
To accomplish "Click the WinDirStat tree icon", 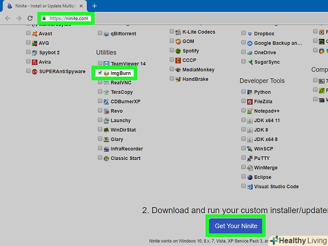I will click(106, 130).
